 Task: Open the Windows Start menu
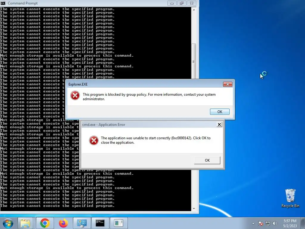coord(8,223)
